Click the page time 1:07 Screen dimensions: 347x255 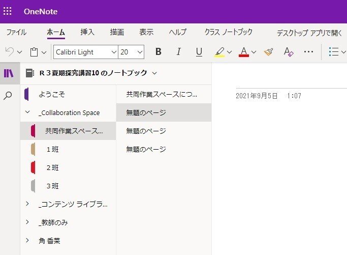[x=294, y=96]
